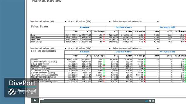
Task: Click Decimal Cases header in Top 10 Accounts table
Action: tap(124, 52)
